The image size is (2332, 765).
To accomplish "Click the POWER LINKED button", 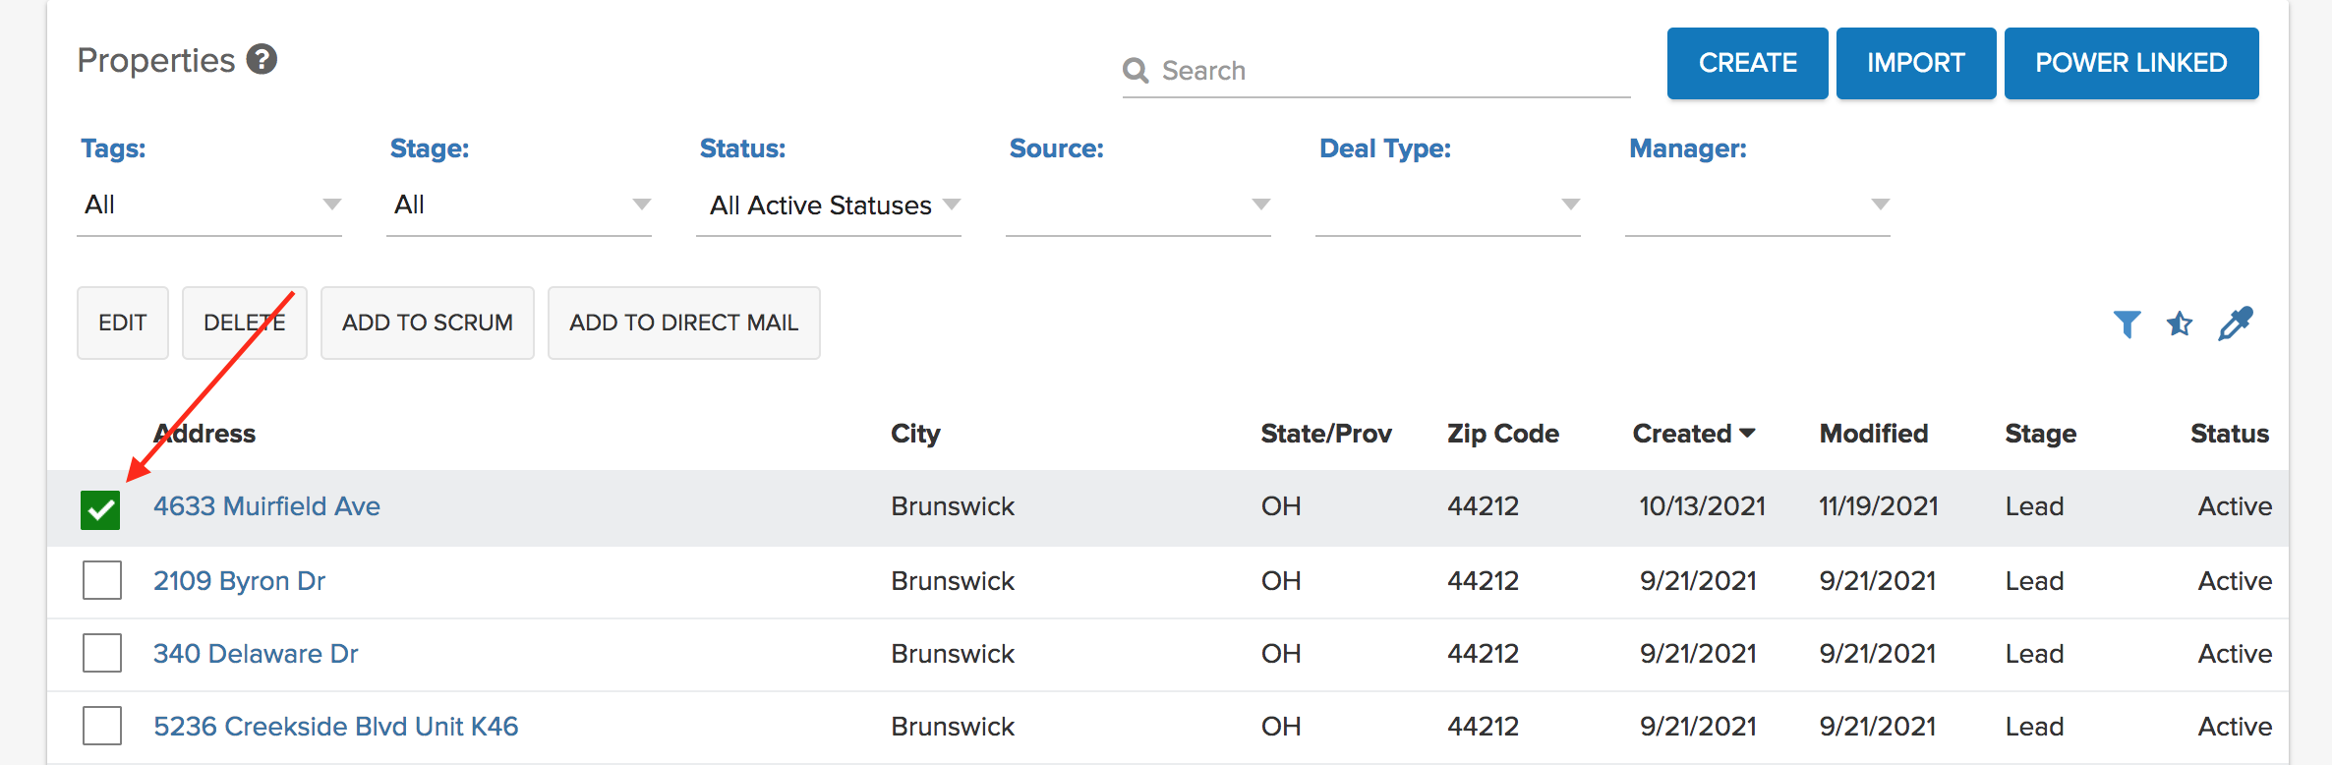I will [2130, 63].
